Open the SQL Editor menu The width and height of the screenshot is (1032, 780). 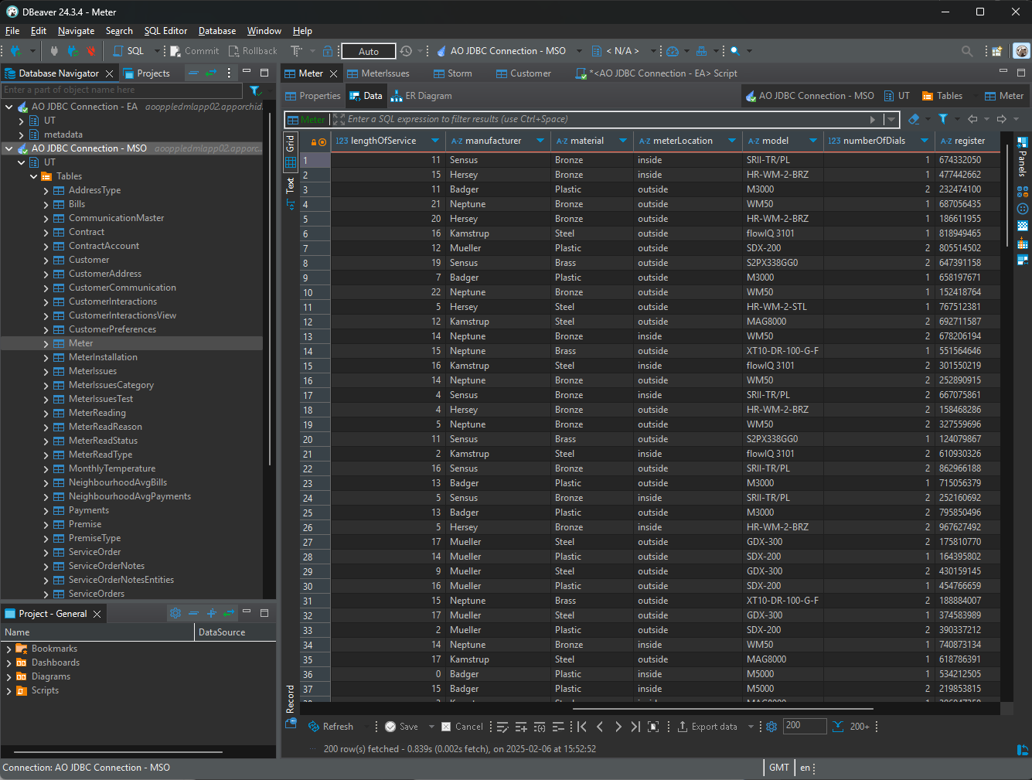coord(165,31)
